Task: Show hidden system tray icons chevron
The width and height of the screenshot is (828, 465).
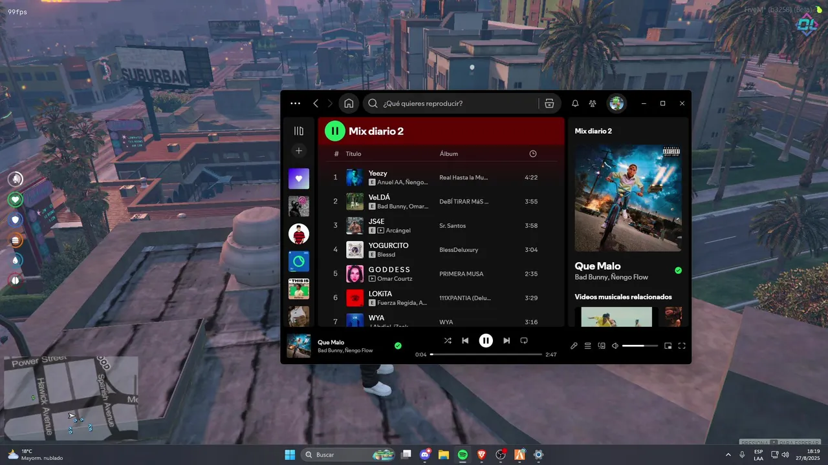Action: [729, 455]
